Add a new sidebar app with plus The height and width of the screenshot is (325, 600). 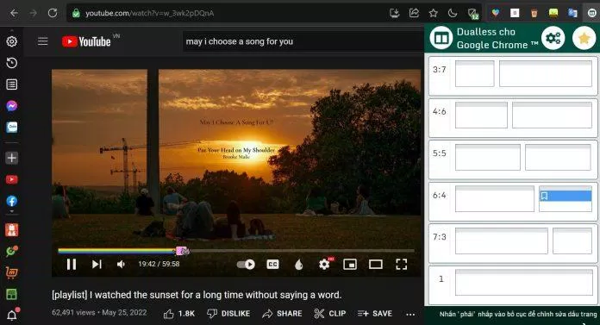tap(11, 158)
